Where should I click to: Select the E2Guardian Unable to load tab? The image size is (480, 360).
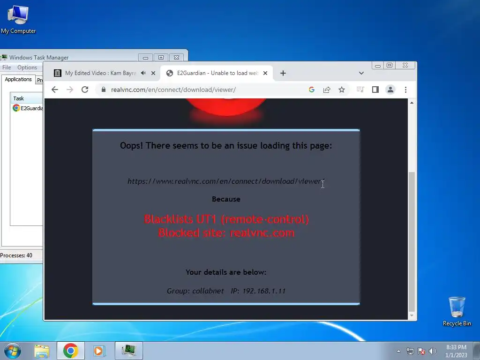pyautogui.click(x=217, y=73)
